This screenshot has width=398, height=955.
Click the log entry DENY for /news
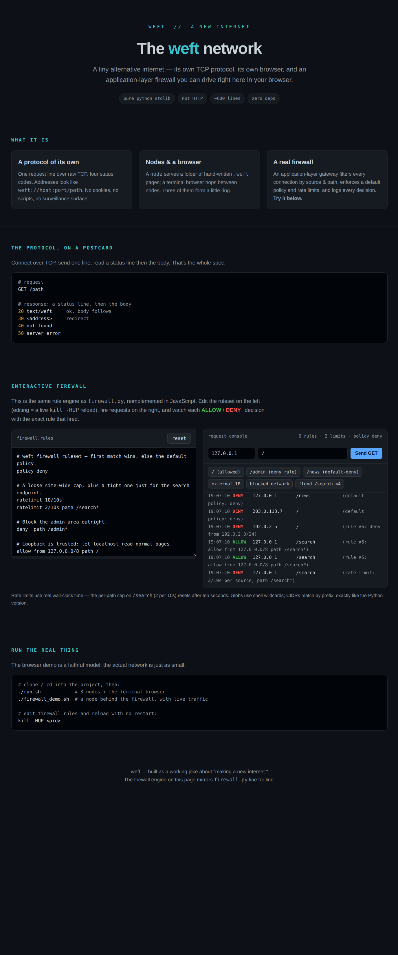point(295,499)
